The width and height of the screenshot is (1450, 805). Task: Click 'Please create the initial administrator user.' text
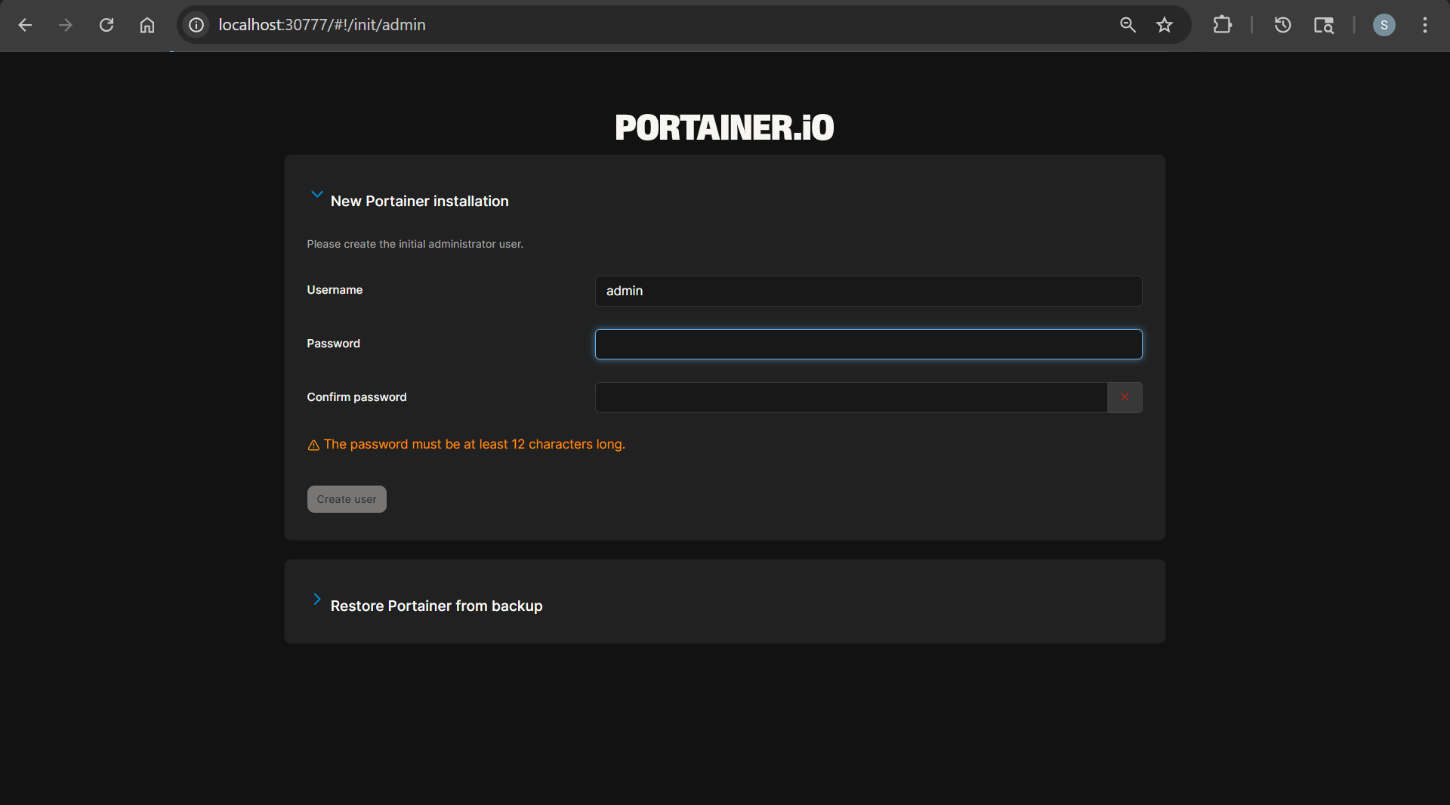point(415,244)
